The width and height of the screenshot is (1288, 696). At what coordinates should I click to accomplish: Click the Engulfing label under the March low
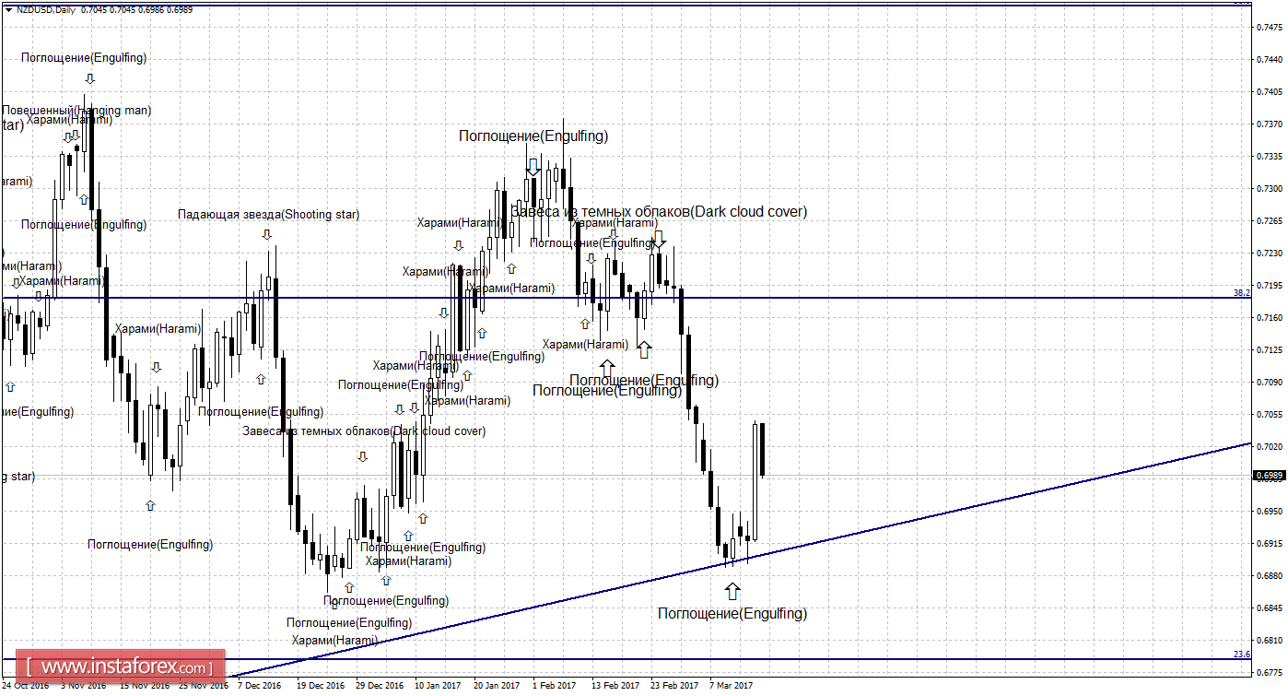point(732,613)
